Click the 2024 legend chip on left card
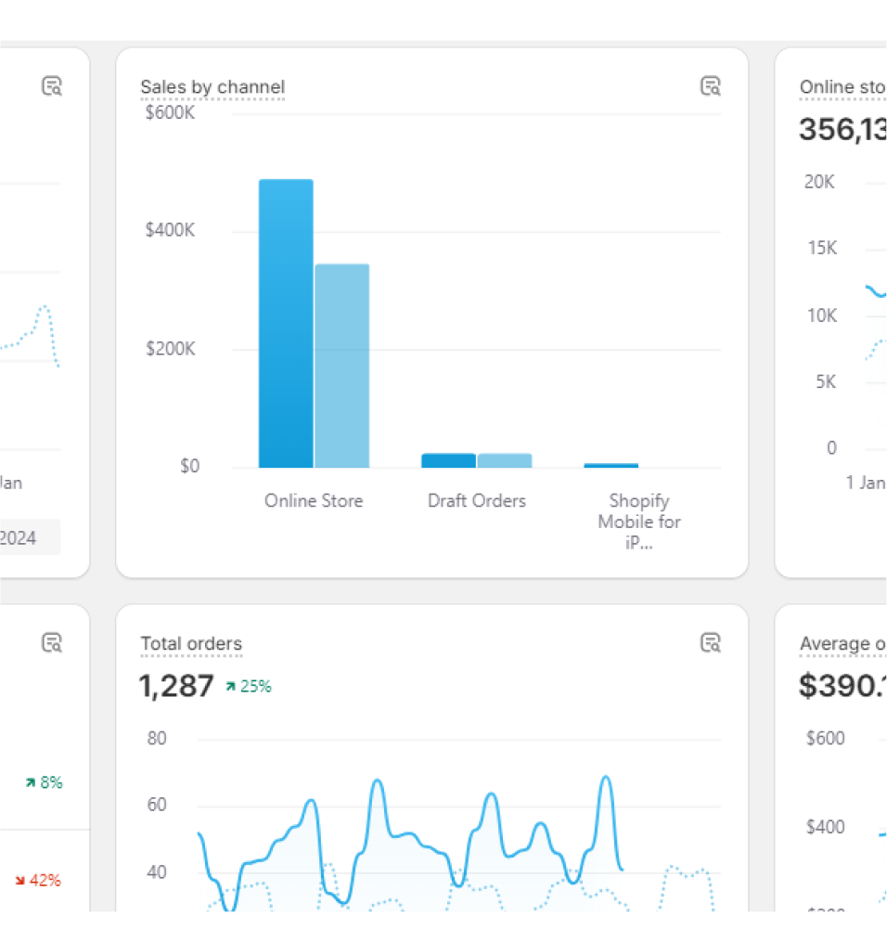 click(31, 537)
